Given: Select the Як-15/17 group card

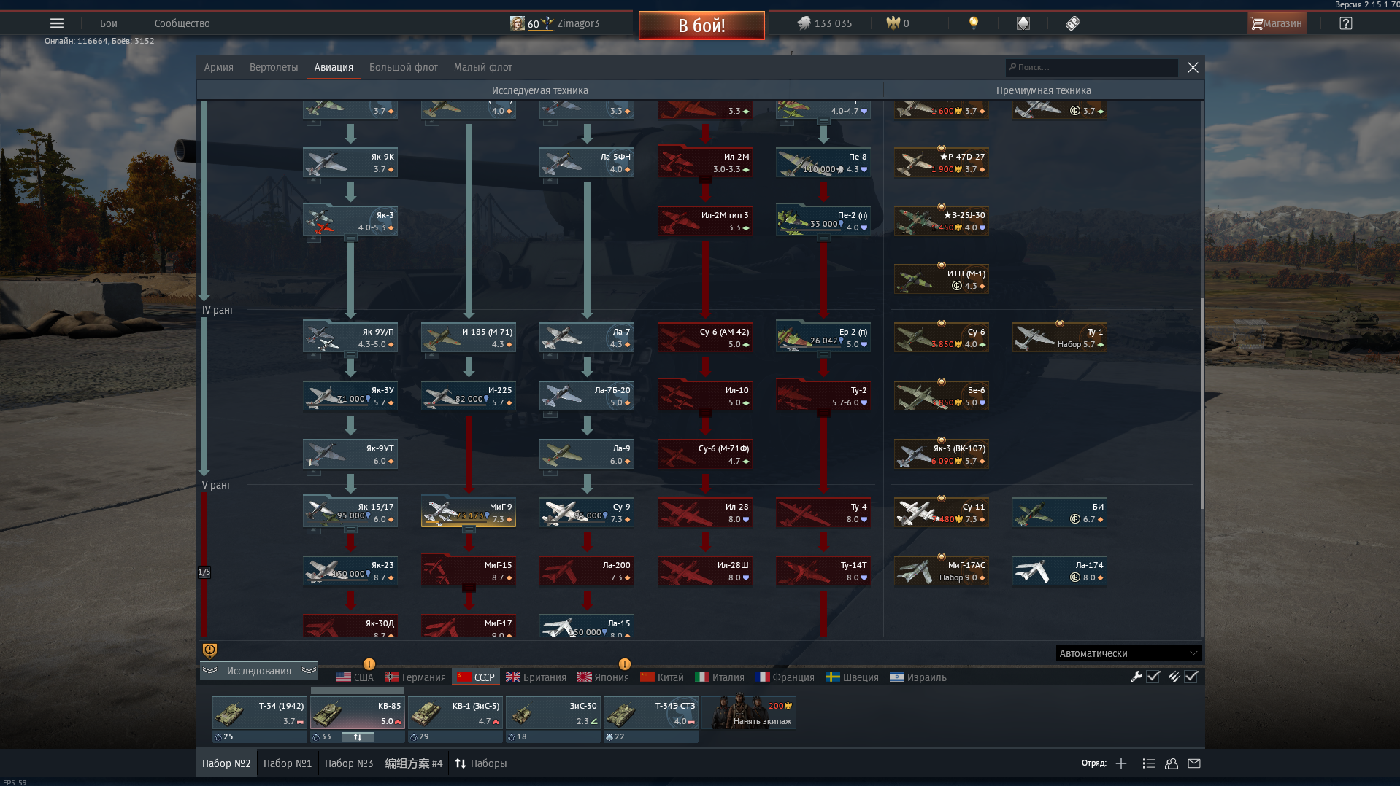Looking at the screenshot, I should click(350, 512).
